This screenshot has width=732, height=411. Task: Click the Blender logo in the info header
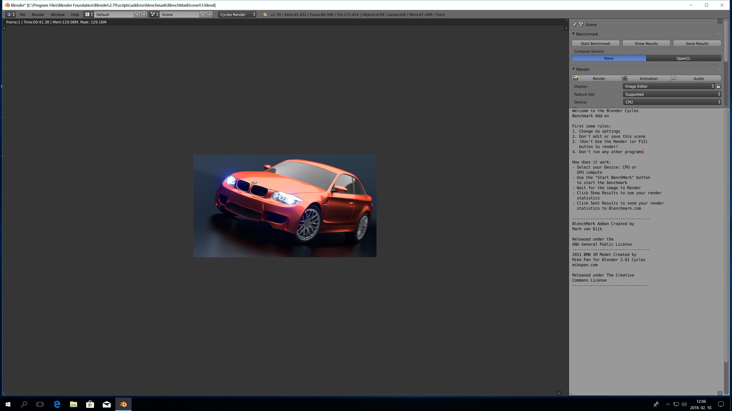click(x=265, y=14)
